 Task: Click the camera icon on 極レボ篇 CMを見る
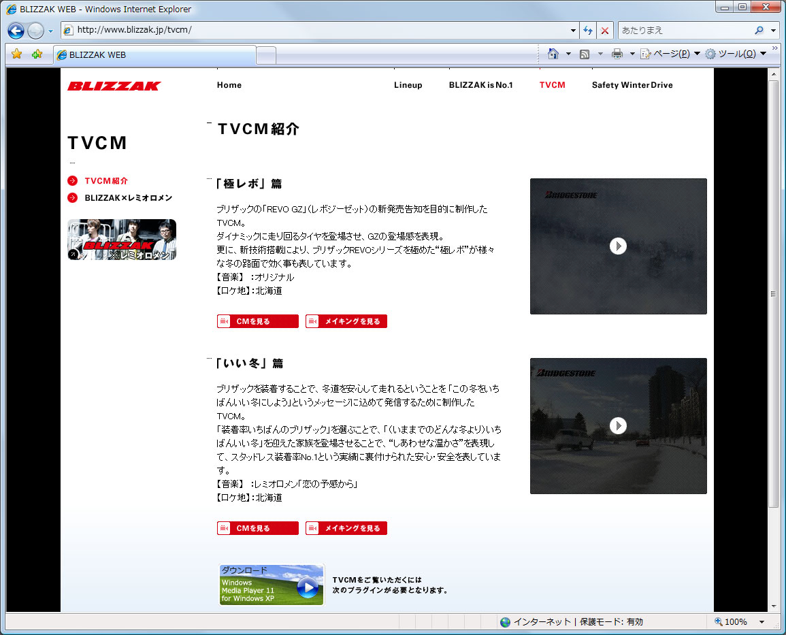coord(224,321)
